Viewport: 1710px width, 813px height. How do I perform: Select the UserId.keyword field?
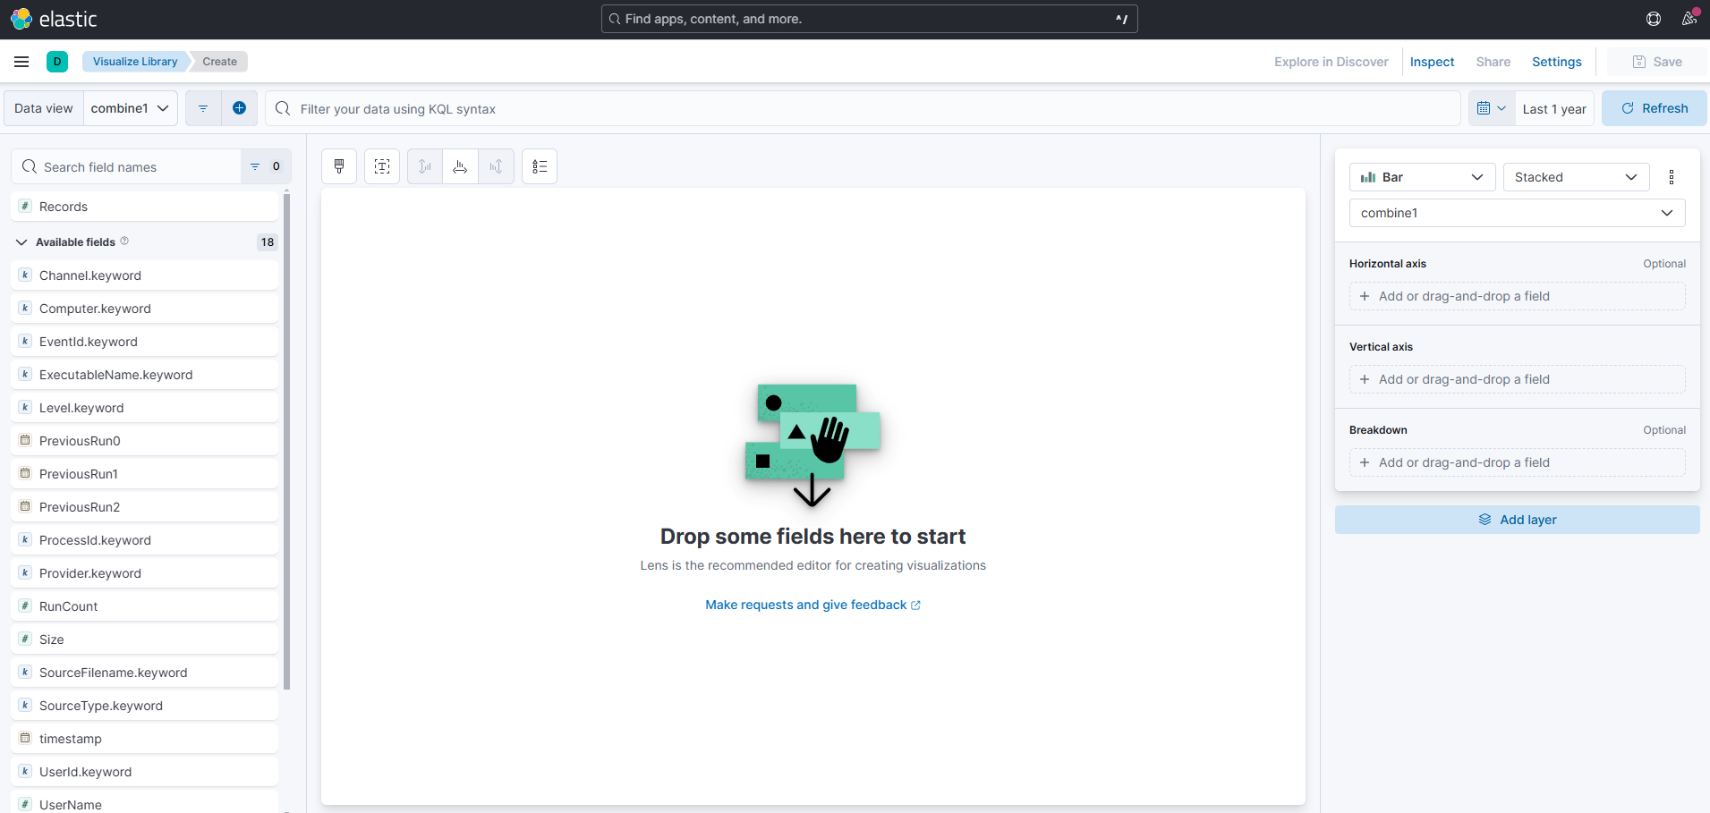pyautogui.click(x=145, y=772)
